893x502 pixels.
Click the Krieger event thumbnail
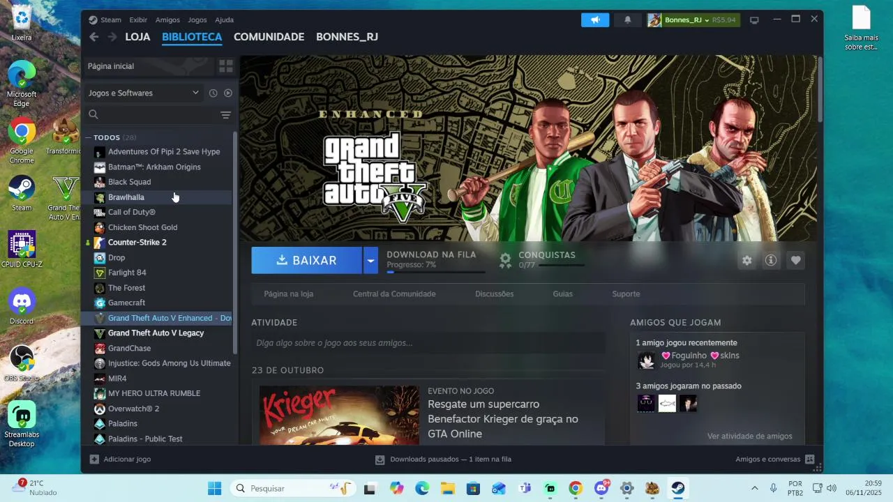point(340,415)
